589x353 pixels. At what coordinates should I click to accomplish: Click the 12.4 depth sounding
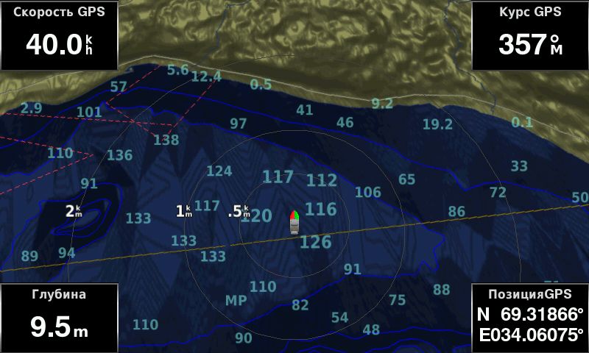point(206,76)
